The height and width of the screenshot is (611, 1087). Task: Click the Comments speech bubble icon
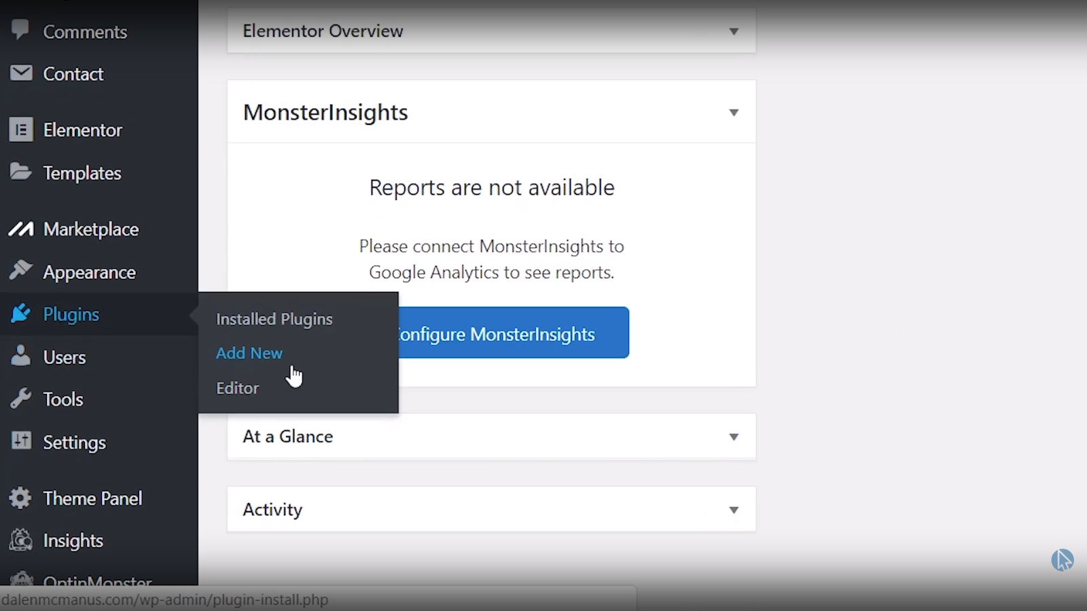pos(20,29)
